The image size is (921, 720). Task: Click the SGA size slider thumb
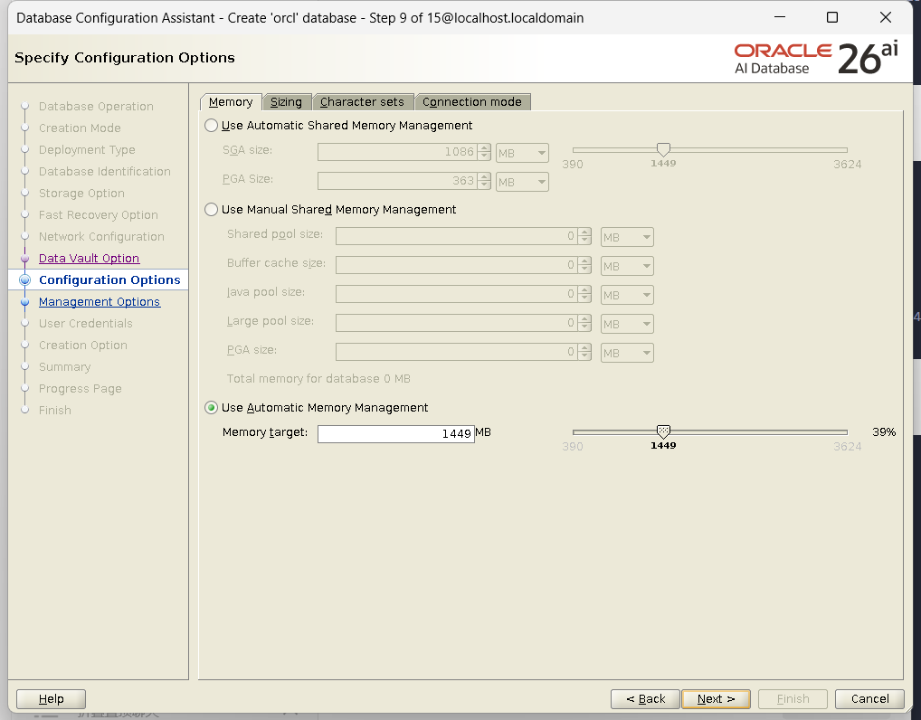(663, 150)
